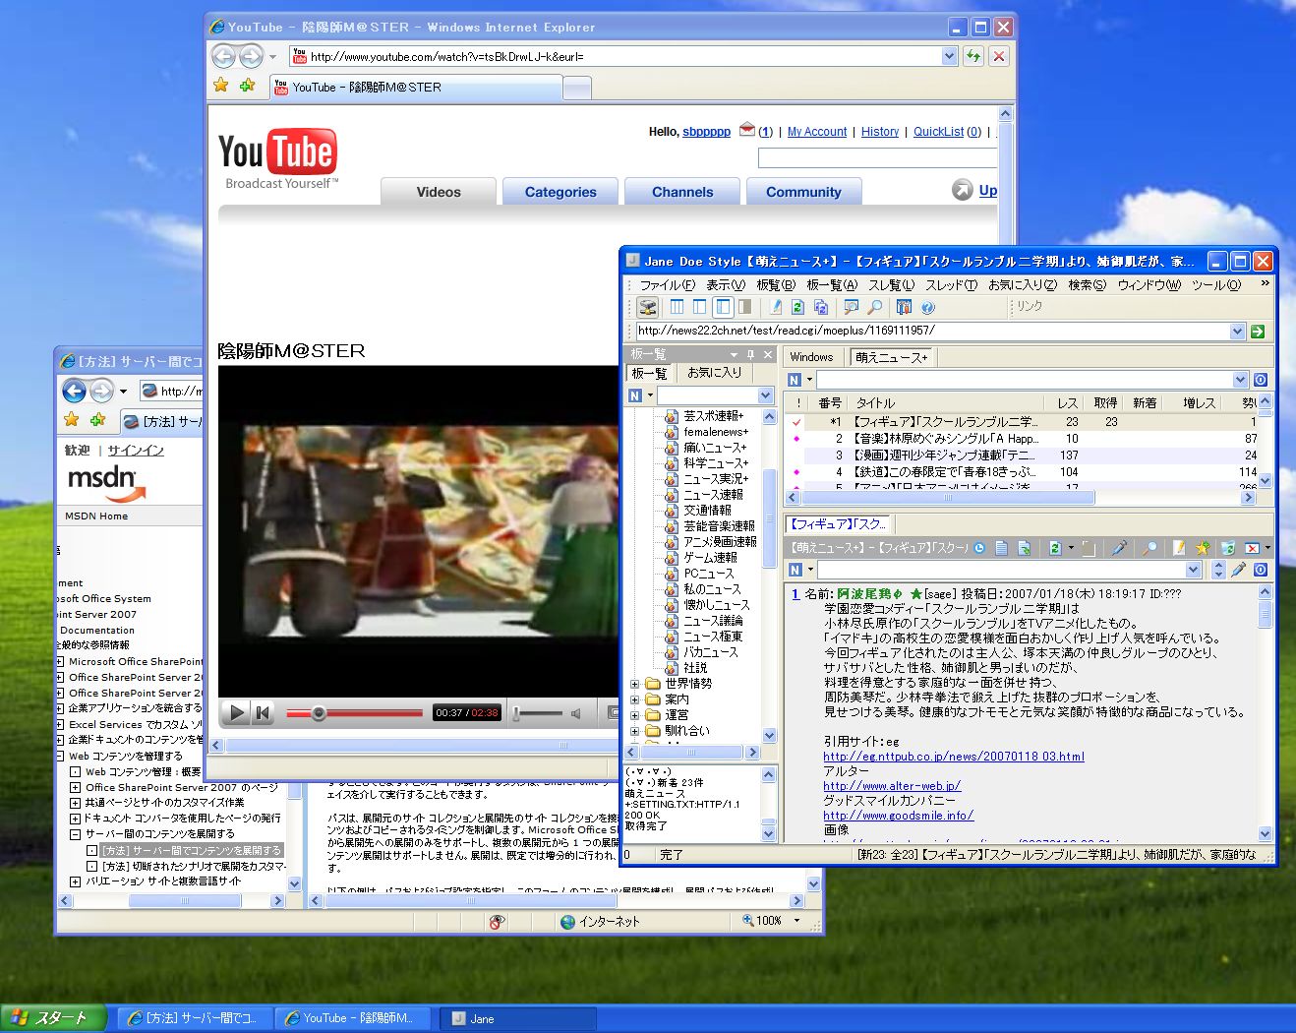Open the eg.nttpub.co.jp news link in the thread
The width and height of the screenshot is (1296, 1033).
click(x=954, y=757)
